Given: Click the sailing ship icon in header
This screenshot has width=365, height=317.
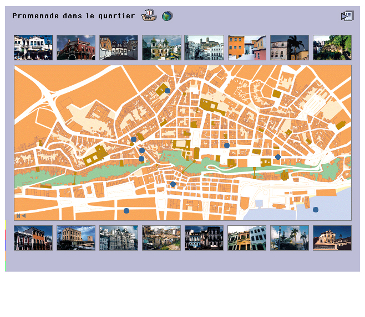Looking at the screenshot, I should pos(149,15).
